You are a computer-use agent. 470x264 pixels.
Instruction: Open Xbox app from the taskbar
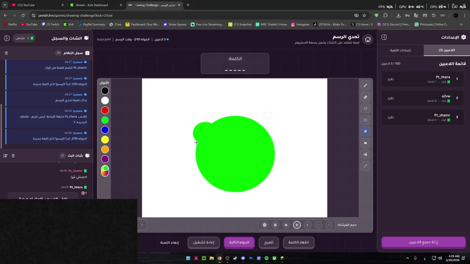point(274,258)
